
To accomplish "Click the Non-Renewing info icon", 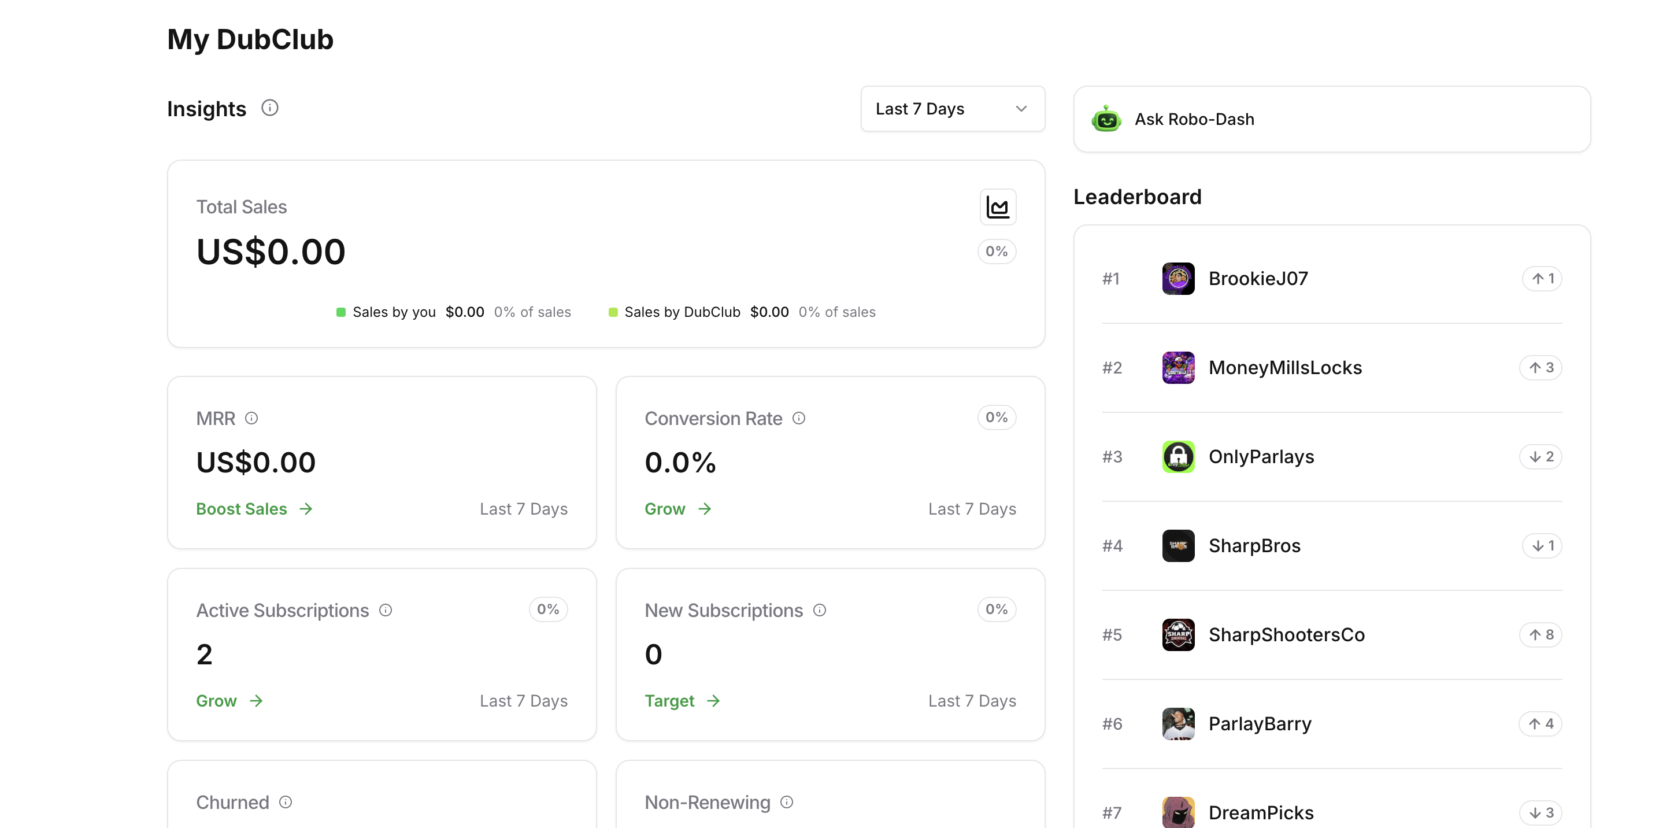I will coord(787,802).
